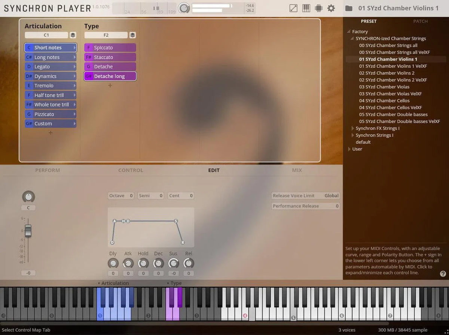This screenshot has width=449, height=335.
Task: Toggle the keyboard display icon
Action: tap(306, 8)
